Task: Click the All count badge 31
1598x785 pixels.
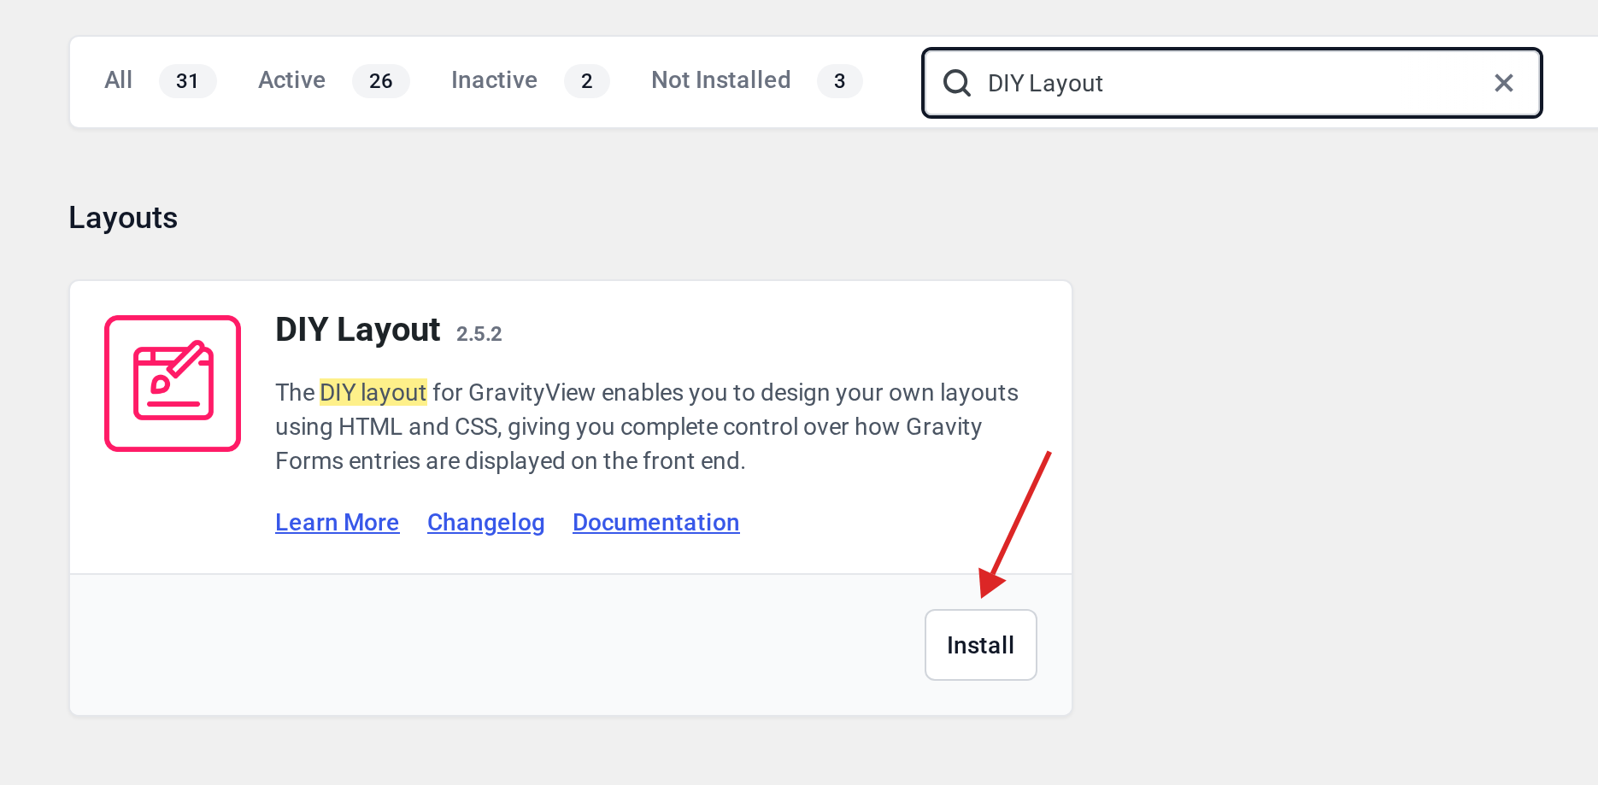Action: point(187,81)
